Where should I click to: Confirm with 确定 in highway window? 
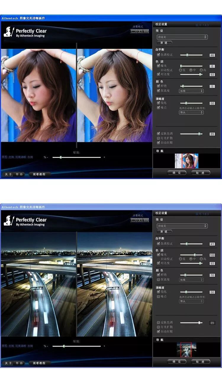(177, 361)
